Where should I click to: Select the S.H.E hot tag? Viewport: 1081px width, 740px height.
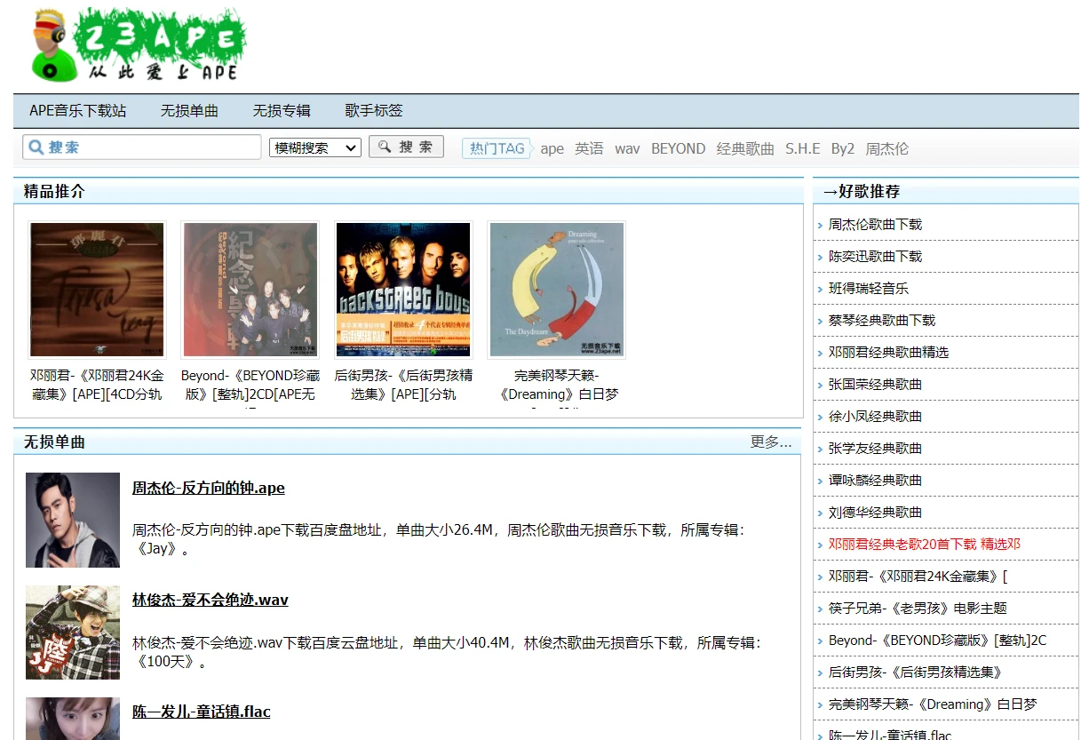(x=802, y=148)
